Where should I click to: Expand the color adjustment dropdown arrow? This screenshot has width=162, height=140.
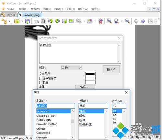(95, 21)
